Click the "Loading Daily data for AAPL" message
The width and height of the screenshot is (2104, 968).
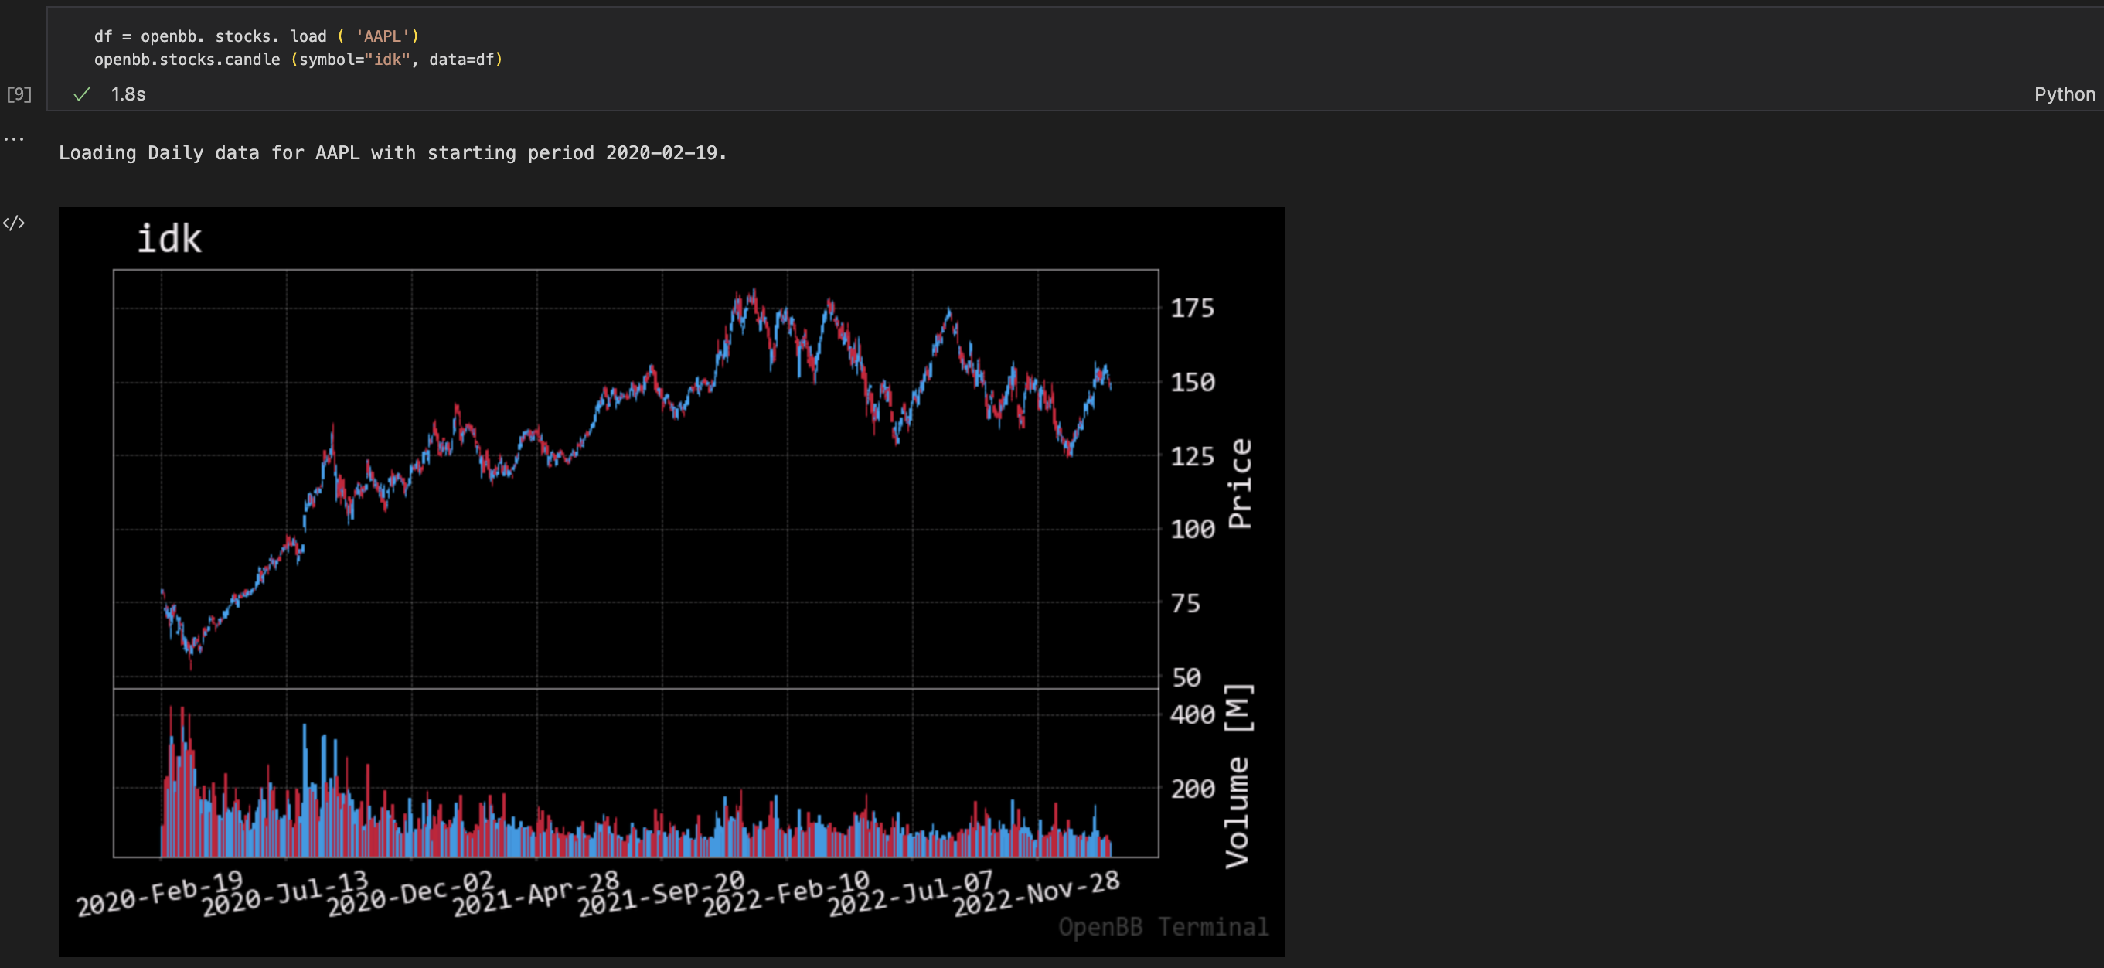pos(392,153)
